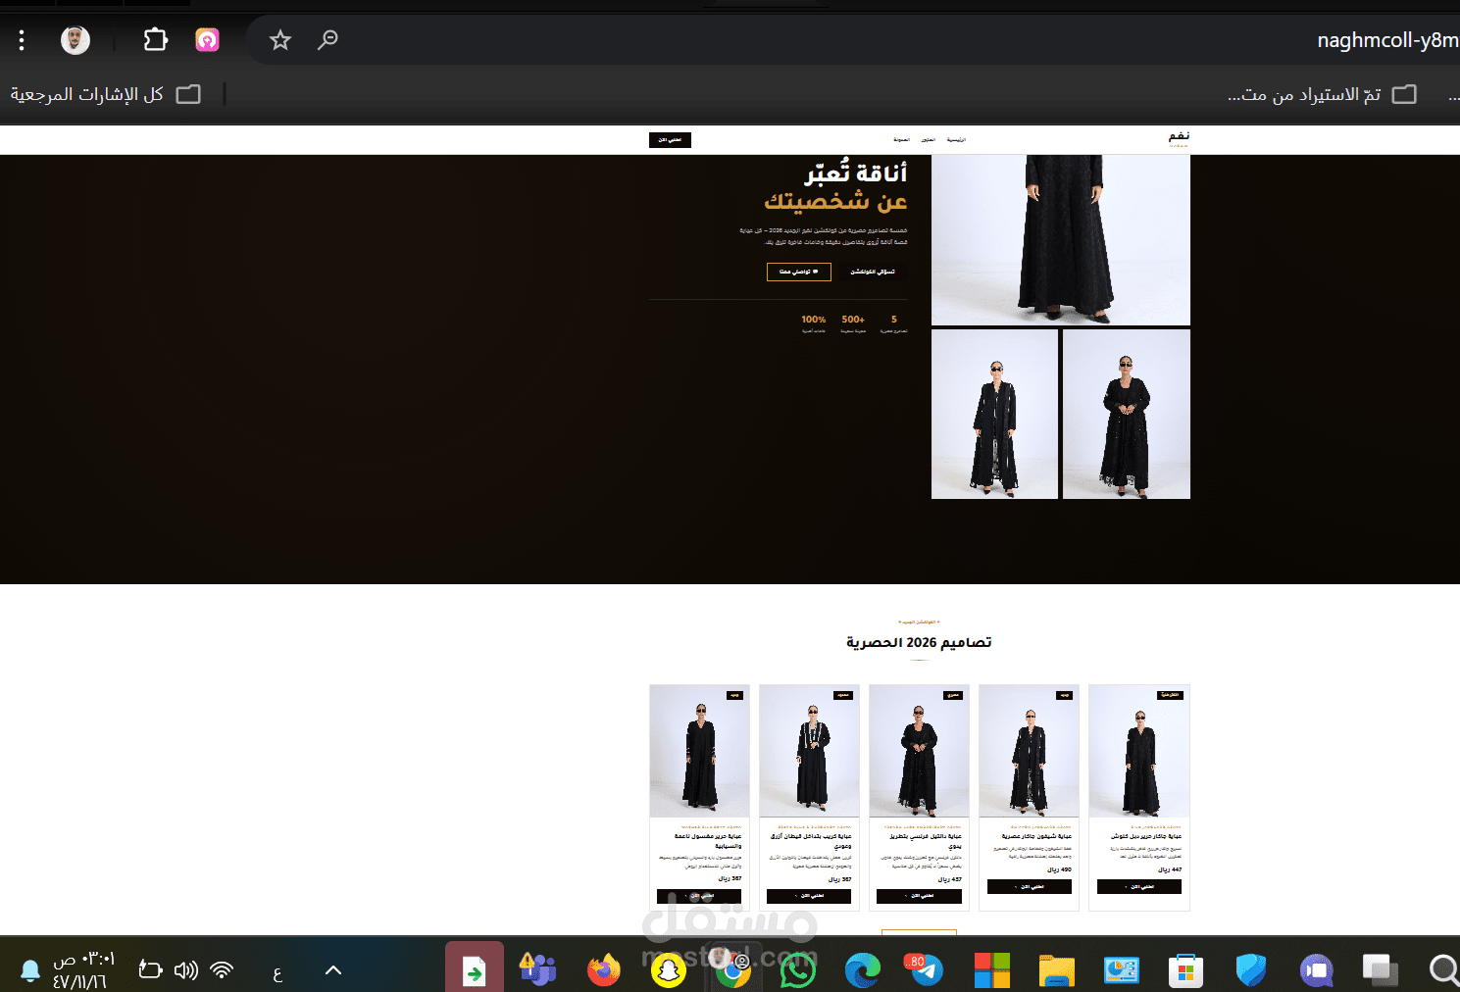Click the 'عباية حرير مغسول ناعمة' title

[707, 840]
